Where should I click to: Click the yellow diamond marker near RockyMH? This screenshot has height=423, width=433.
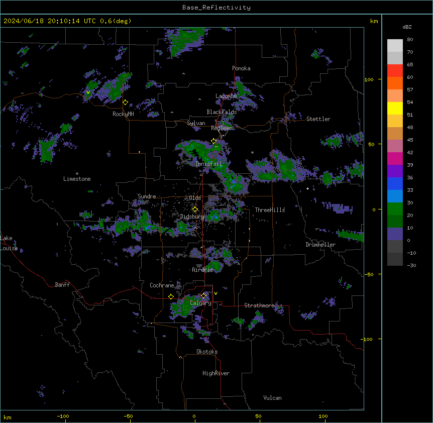point(126,102)
